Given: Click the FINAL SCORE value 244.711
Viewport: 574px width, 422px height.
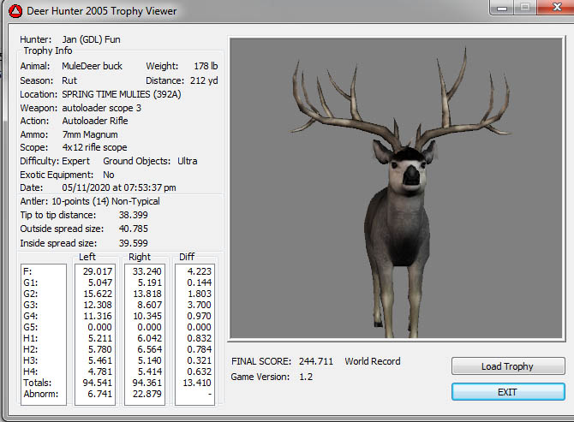Looking at the screenshot, I should point(316,361).
